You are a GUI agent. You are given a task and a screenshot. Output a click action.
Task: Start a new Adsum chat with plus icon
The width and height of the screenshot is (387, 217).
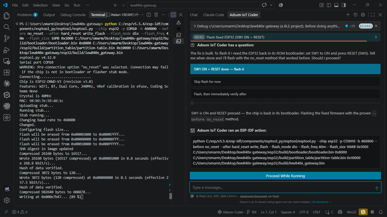(348, 15)
